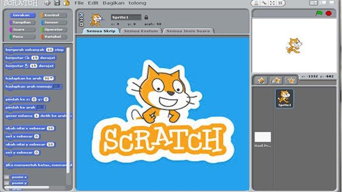Open the File menu
This screenshot has height=192, width=342.
coord(79,3)
